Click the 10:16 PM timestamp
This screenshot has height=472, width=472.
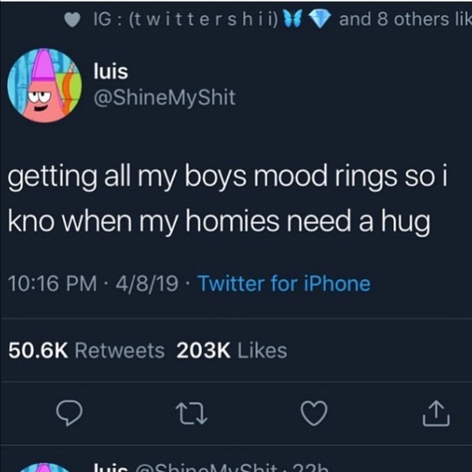53,283
